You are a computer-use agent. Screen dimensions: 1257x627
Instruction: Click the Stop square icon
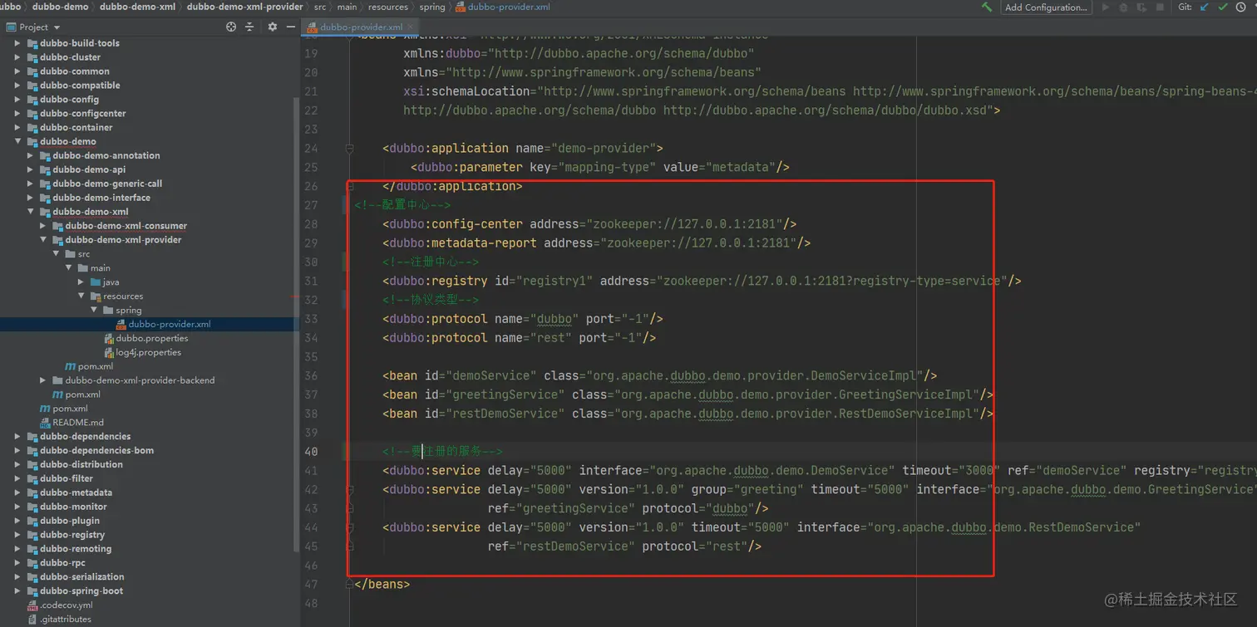(1161, 7)
